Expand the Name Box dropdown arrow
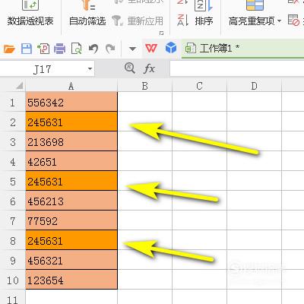304x304 pixels. (x=90, y=68)
